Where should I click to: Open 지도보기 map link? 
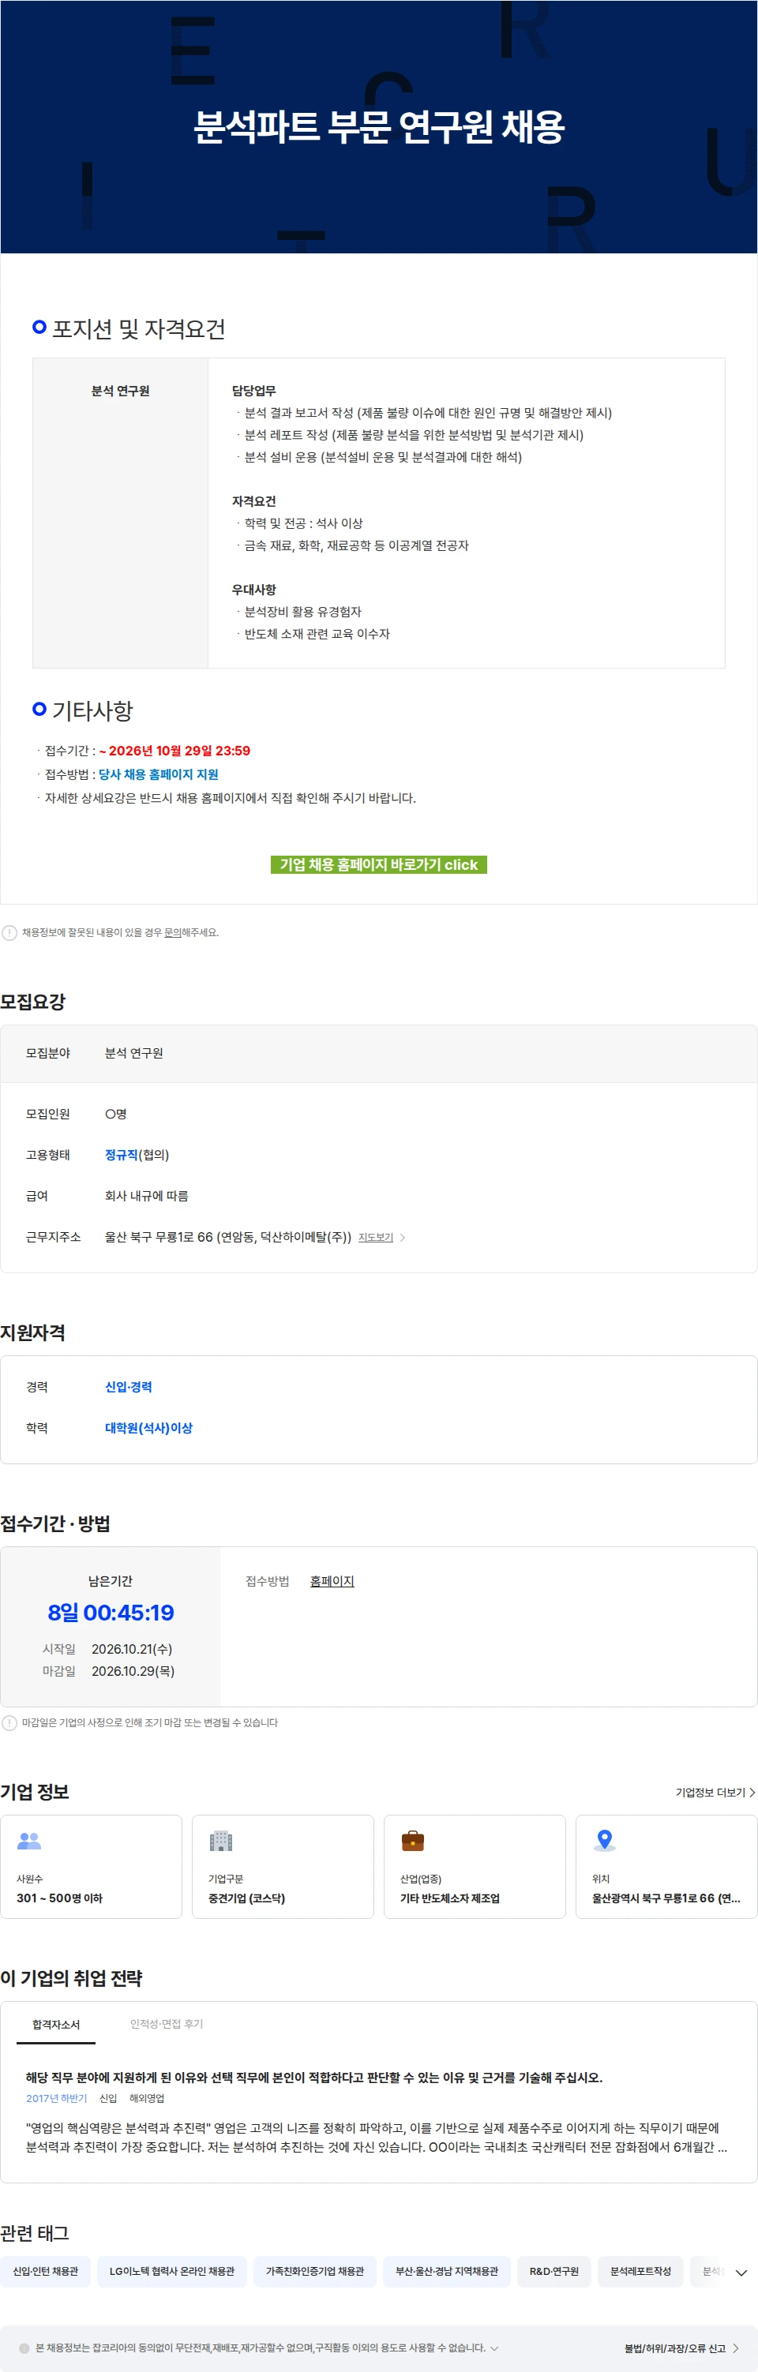click(376, 1238)
